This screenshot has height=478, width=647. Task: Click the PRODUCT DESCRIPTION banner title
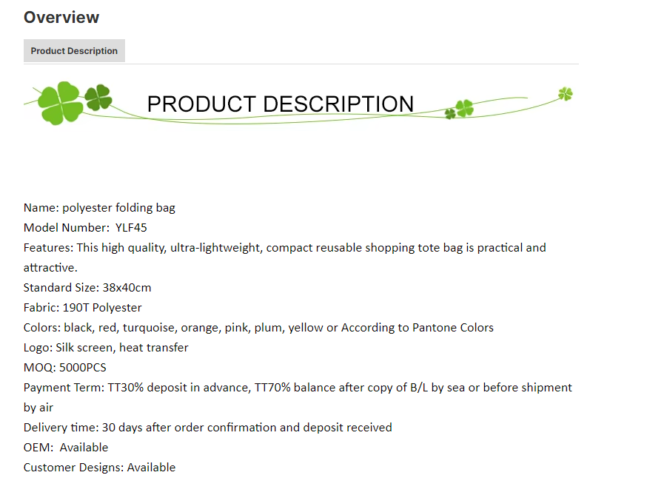click(280, 104)
